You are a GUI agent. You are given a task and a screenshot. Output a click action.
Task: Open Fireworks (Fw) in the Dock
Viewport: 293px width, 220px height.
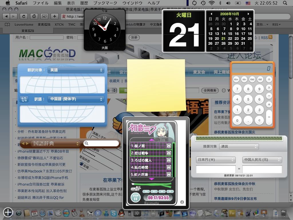click(232, 213)
